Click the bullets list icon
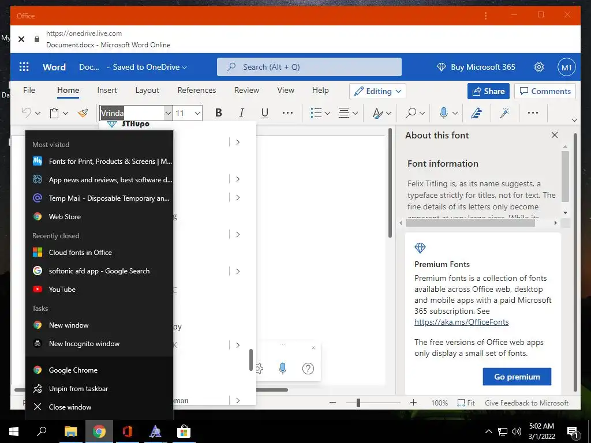The image size is (591, 443). pyautogui.click(x=316, y=112)
